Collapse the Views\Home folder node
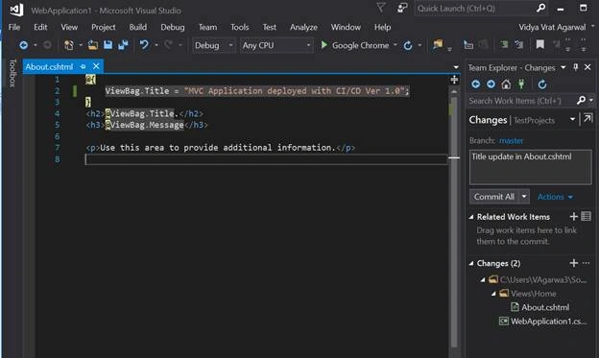The image size is (599, 358). (x=493, y=294)
